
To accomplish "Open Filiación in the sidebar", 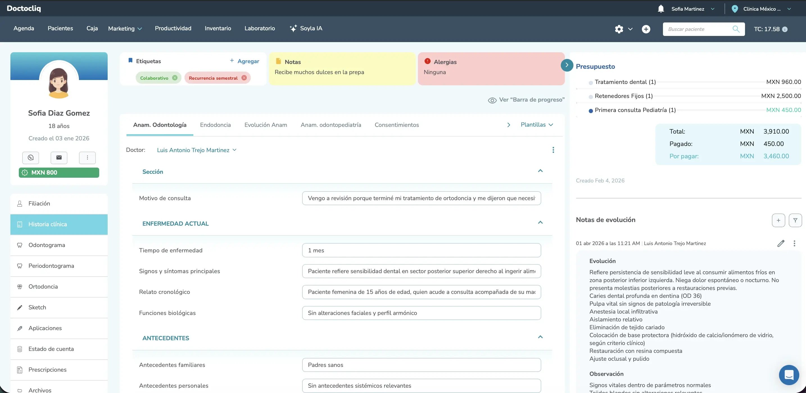I will coord(59,204).
